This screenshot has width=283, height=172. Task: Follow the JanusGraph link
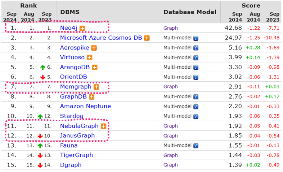(x=77, y=136)
